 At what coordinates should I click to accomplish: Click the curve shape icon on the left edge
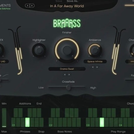pyautogui.click(x=6, y=75)
